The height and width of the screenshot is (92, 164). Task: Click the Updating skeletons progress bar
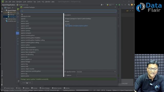coord(84,90)
